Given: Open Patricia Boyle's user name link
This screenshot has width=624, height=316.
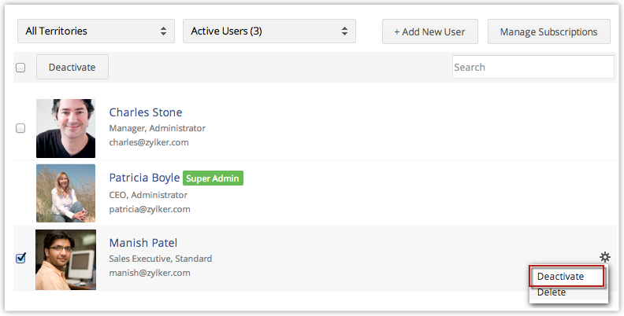Looking at the screenshot, I should (144, 178).
